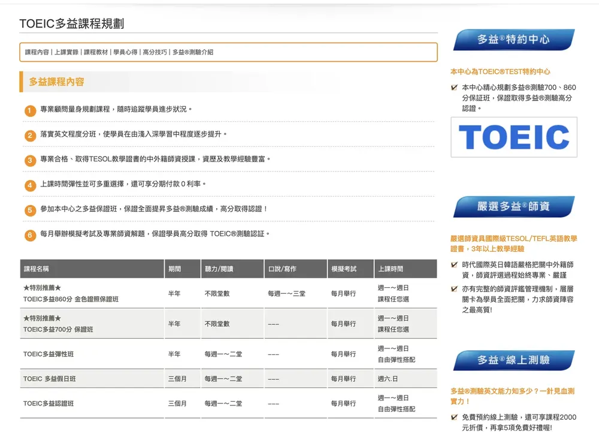
Task: Click the TOEIC logo image
Action: [514, 137]
